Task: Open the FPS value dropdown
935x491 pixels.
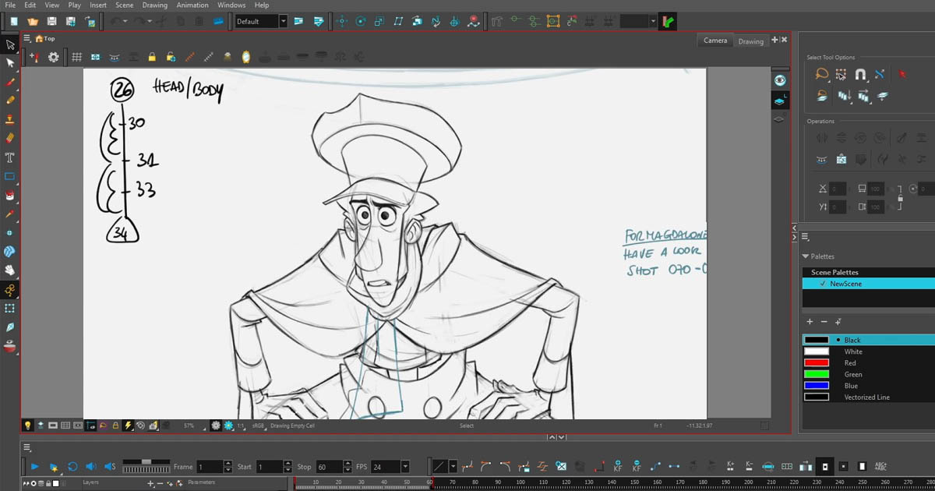Action: (404, 467)
